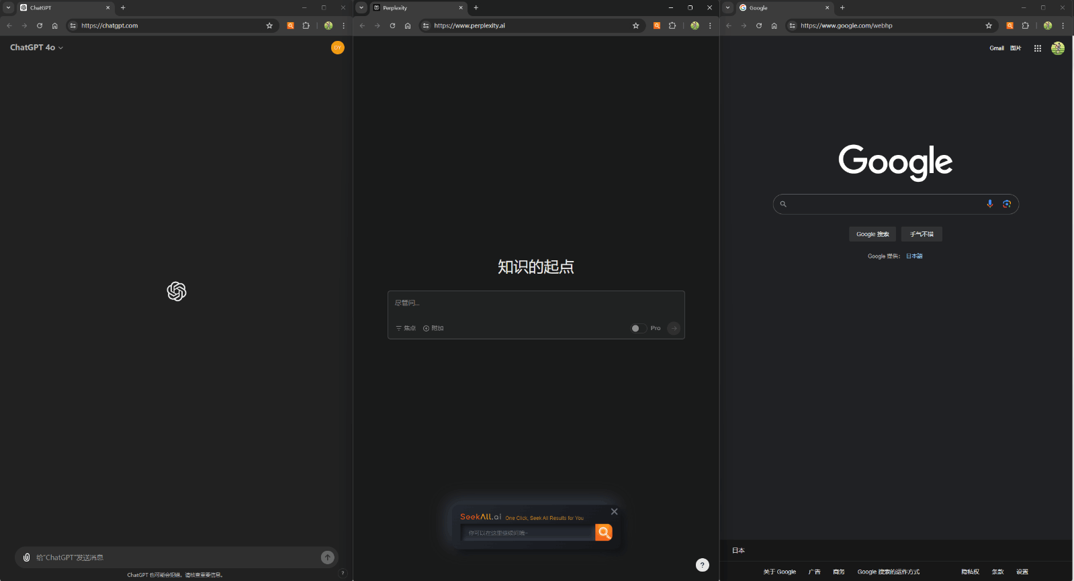
Task: Click the SeekAll.ai search input field
Action: (529, 533)
